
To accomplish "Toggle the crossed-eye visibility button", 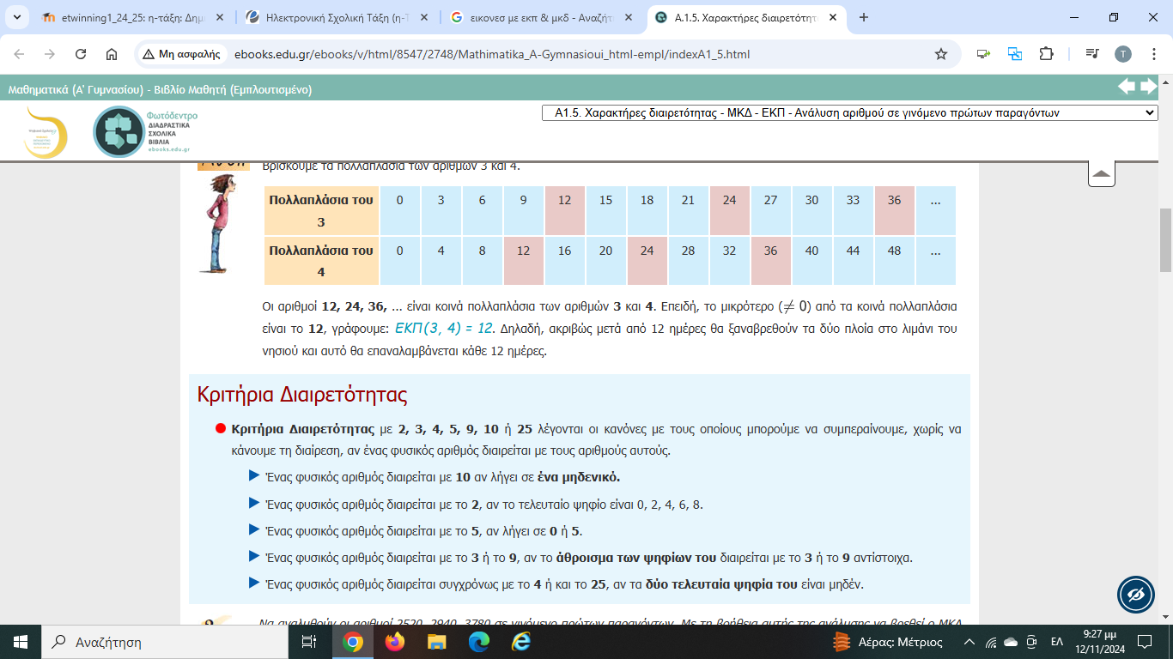I will [x=1136, y=595].
